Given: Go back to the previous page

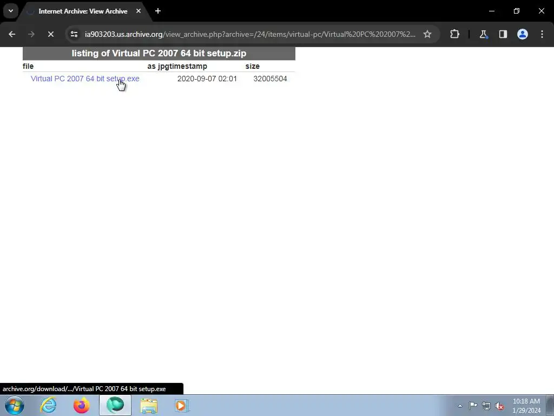Looking at the screenshot, I should pyautogui.click(x=12, y=34).
